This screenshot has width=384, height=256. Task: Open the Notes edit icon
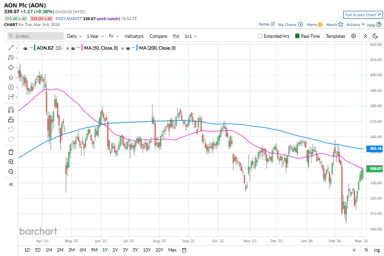273,24
